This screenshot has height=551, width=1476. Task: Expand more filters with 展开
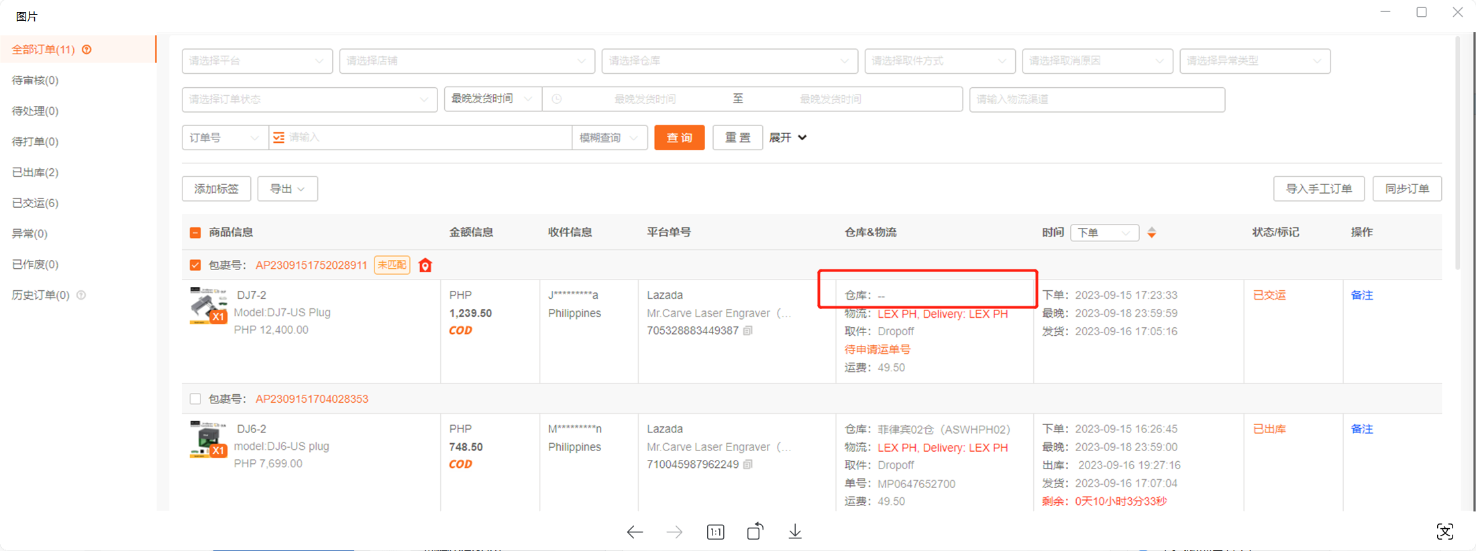pyautogui.click(x=788, y=137)
